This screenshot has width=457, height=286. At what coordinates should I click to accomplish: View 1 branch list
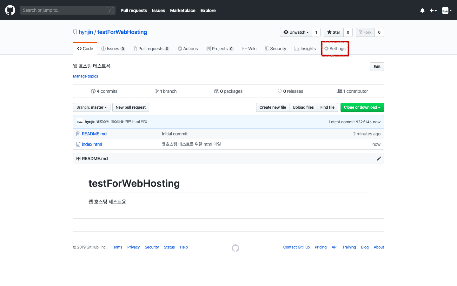tap(166, 91)
